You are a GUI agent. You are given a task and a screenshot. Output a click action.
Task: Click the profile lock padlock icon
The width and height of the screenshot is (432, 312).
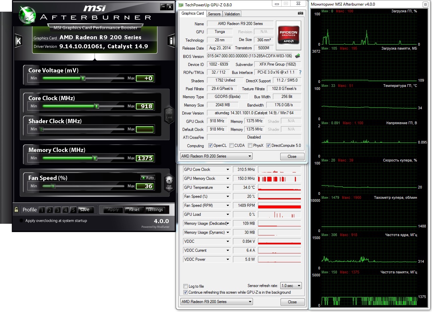(16, 209)
